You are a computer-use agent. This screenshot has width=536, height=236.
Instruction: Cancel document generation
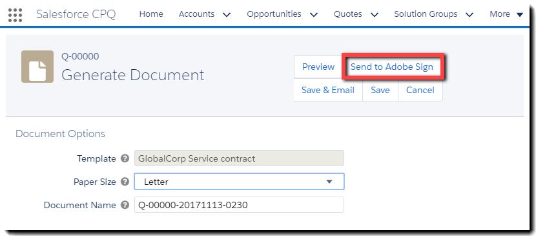point(420,91)
